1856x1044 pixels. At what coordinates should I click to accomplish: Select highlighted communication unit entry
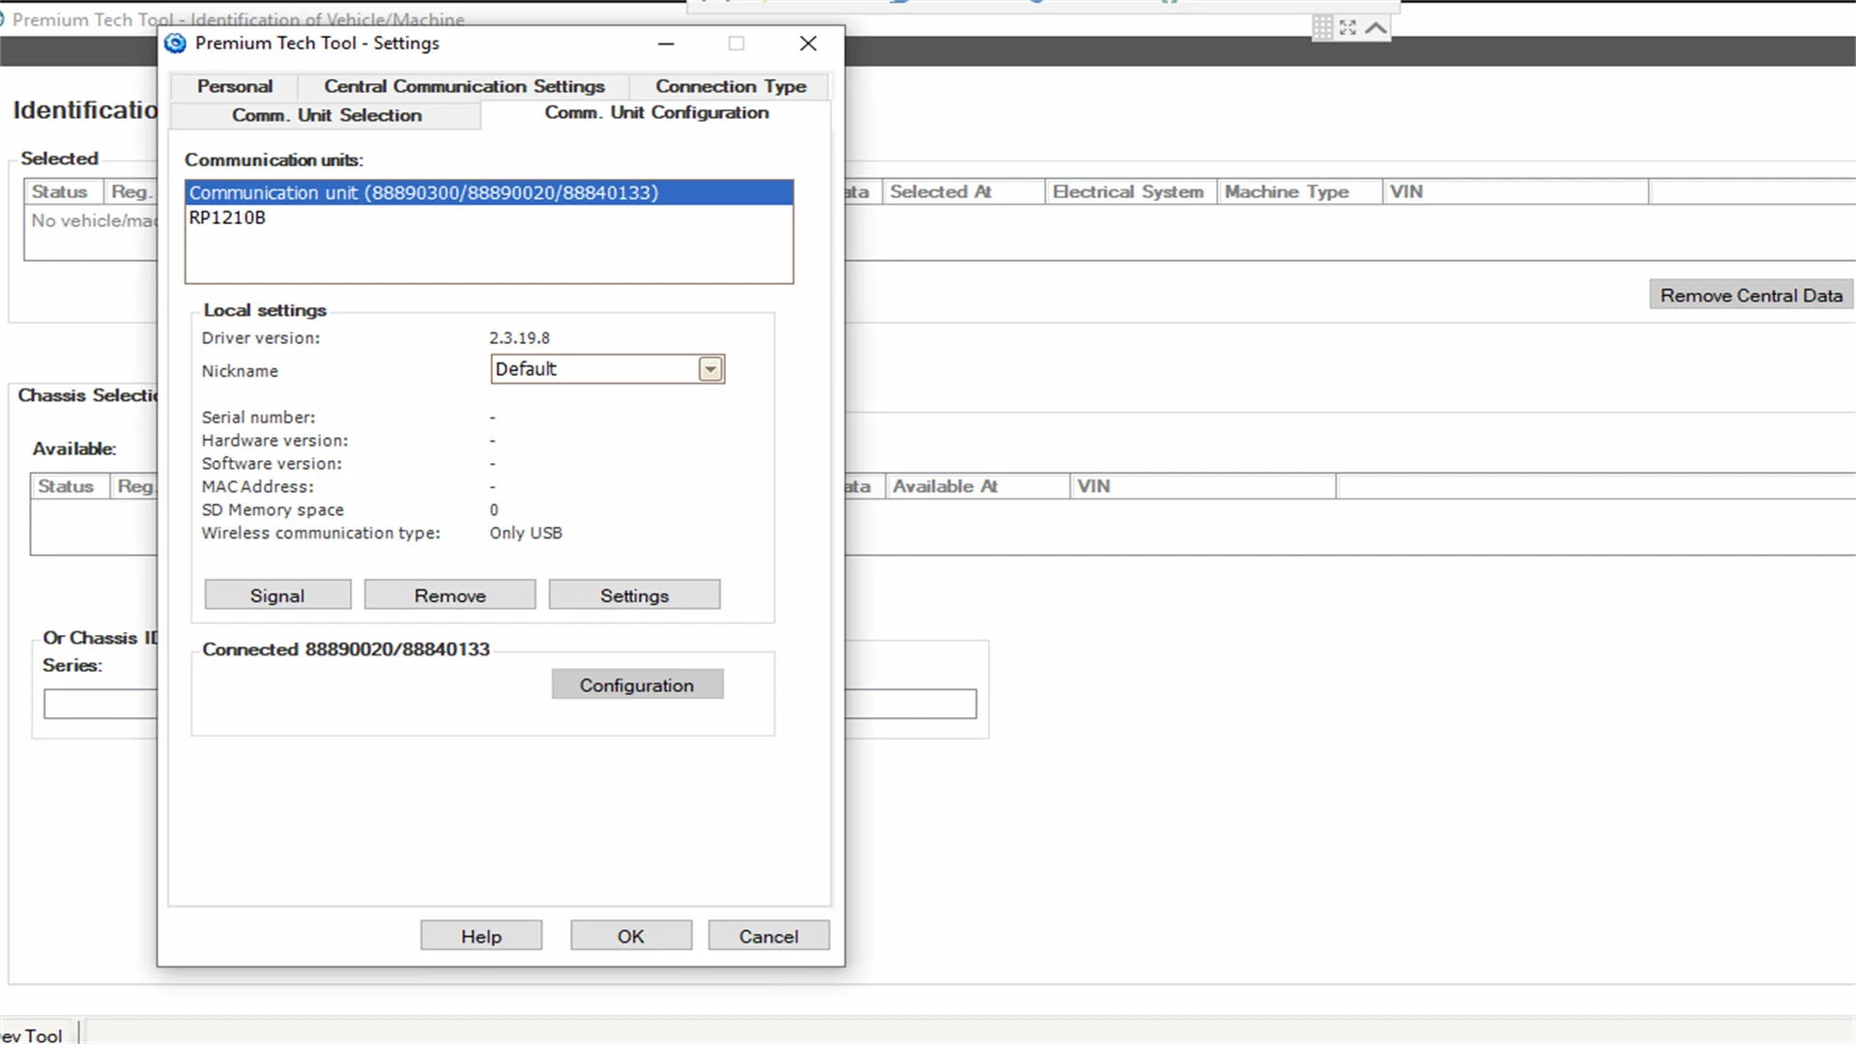pos(488,192)
